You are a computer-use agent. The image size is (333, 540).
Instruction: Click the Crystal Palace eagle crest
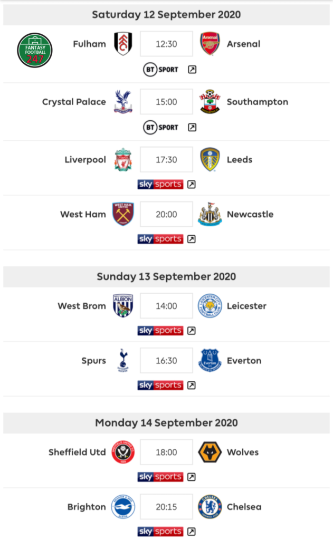point(123,102)
